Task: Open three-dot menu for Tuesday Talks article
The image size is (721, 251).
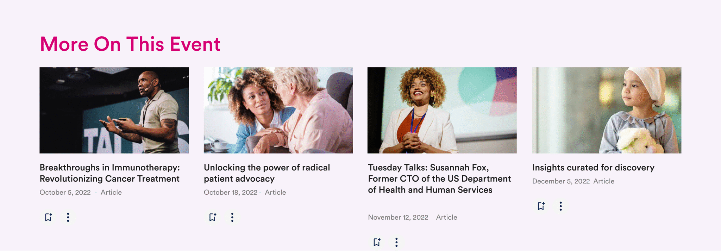Action: point(396,242)
